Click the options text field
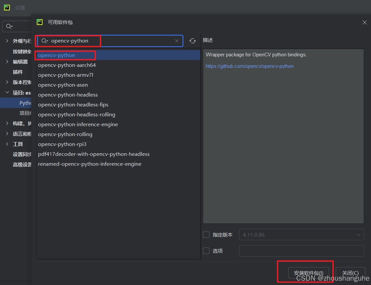The width and height of the screenshot is (371, 285). (x=301, y=251)
